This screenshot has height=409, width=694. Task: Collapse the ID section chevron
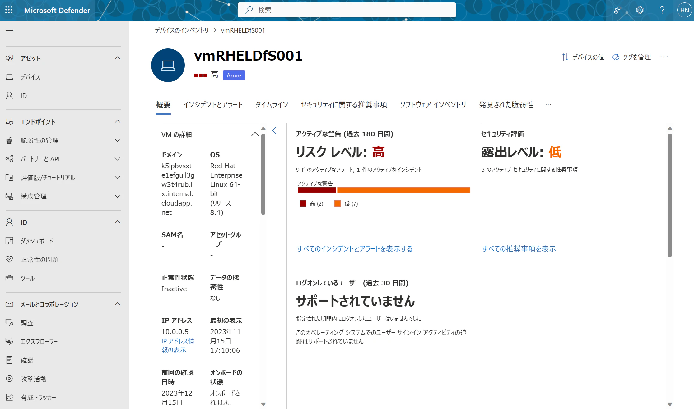[118, 222]
